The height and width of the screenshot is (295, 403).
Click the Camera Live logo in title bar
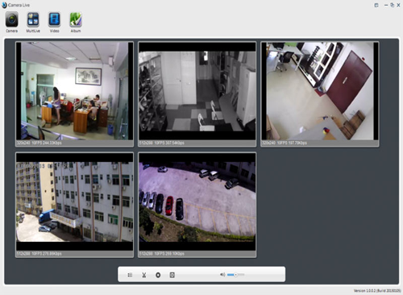tap(5, 5)
